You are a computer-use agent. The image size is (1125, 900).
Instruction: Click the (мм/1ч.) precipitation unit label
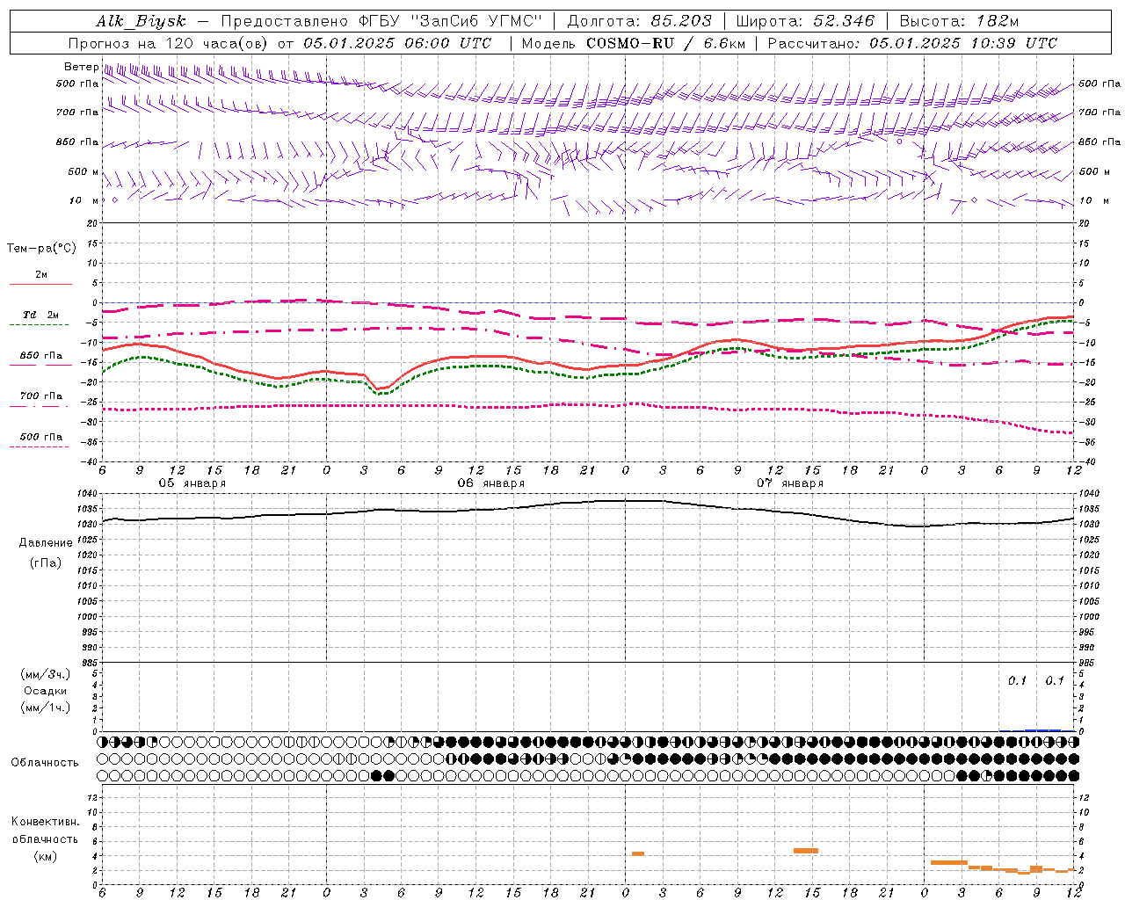click(46, 708)
